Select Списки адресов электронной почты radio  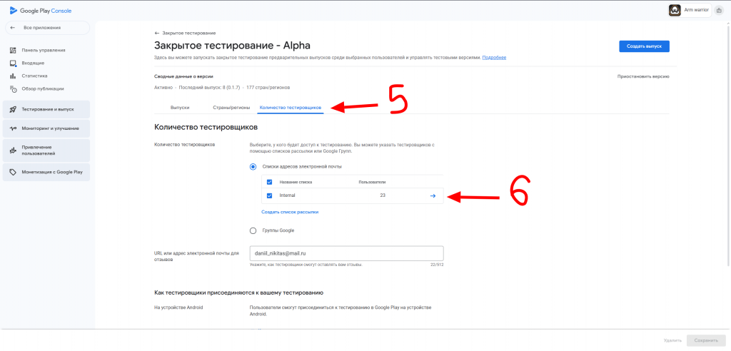(253, 166)
